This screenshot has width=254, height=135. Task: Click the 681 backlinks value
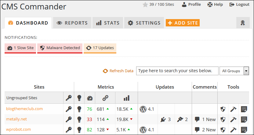coord(100,109)
